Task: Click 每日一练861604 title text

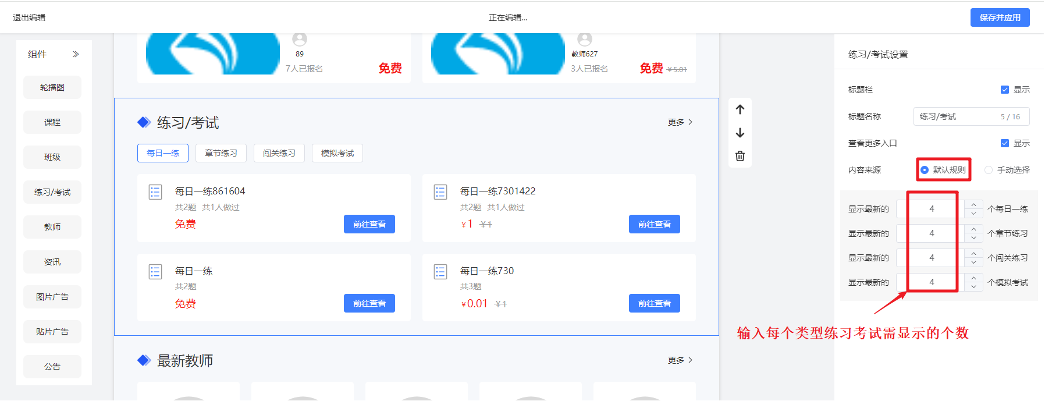Action: point(210,191)
